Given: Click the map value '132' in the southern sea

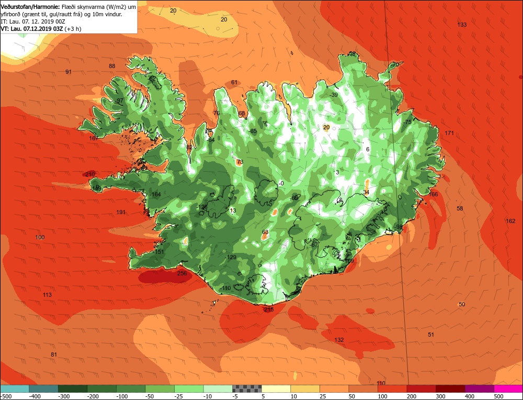Looking at the screenshot, I should point(339,340).
